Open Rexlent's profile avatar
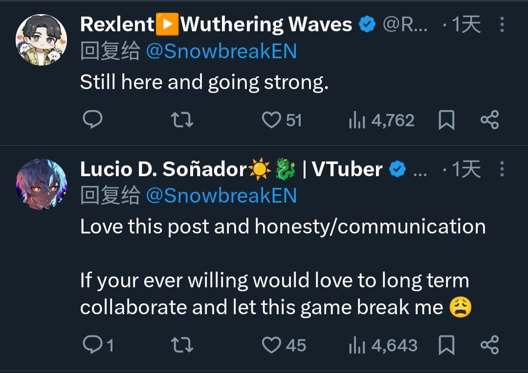 click(x=41, y=40)
